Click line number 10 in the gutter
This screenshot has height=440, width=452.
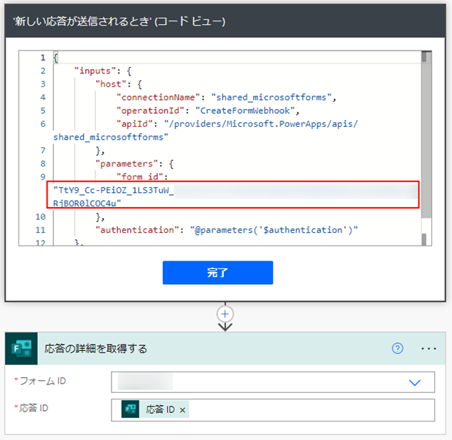pyautogui.click(x=41, y=217)
